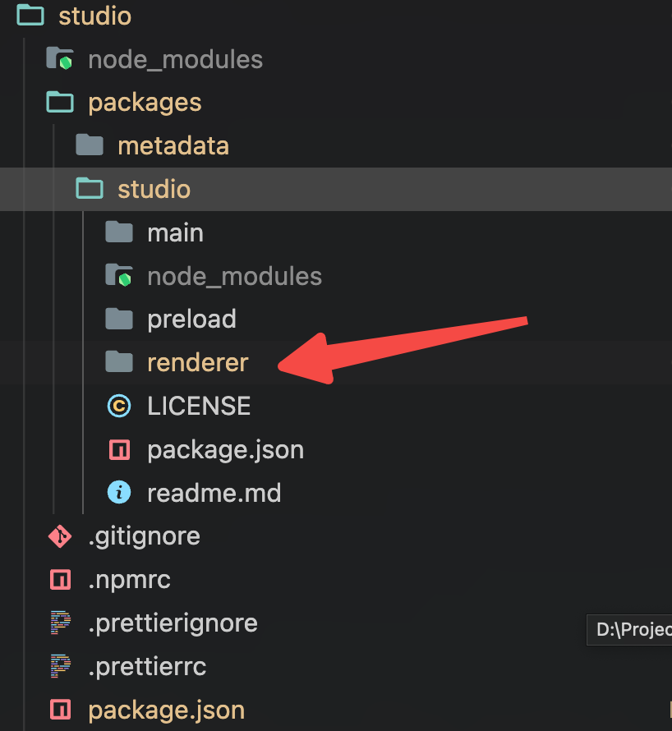672x731 pixels.
Task: Click the node_modules package icon inside studio
Action: pyautogui.click(x=119, y=276)
